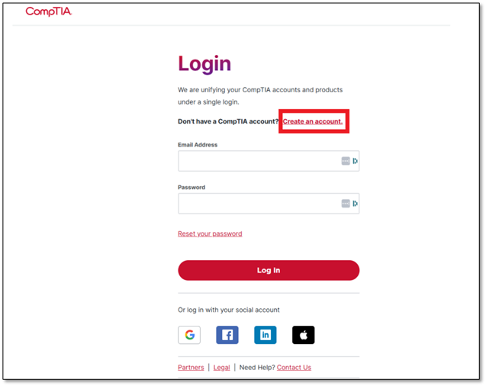Image resolution: width=486 pixels, height=386 pixels.
Task: Log in with Google icon
Action: pyautogui.click(x=189, y=335)
